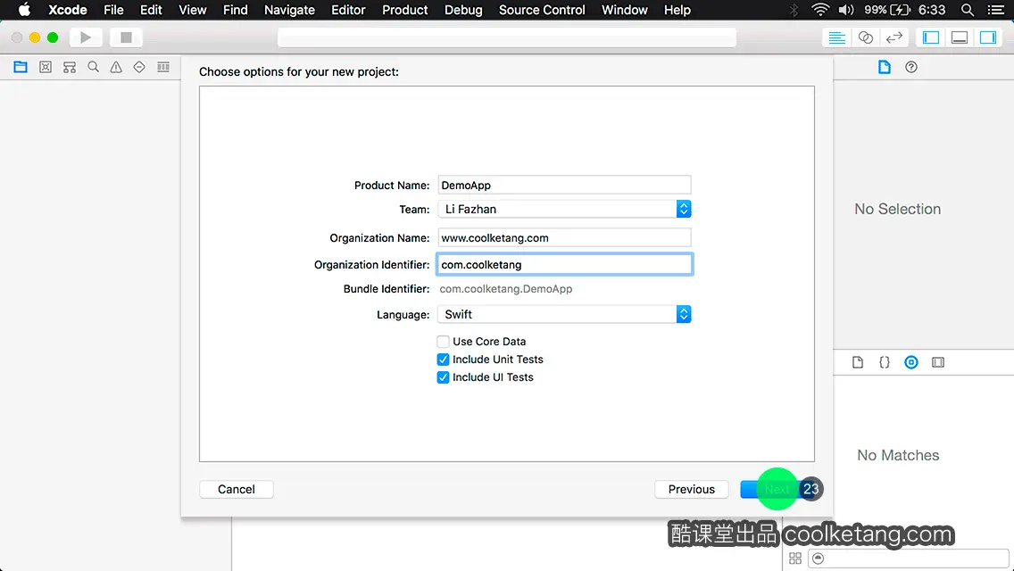
Task: Open Spotlight search icon
Action: (968, 10)
